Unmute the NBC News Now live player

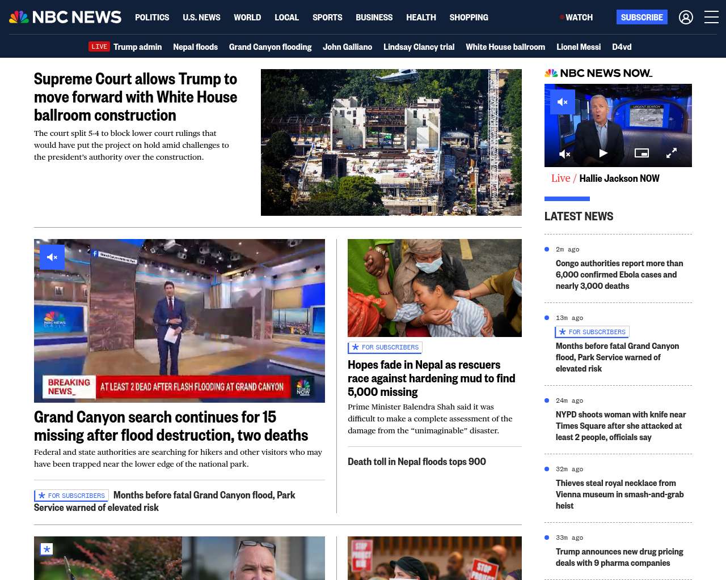563,102
